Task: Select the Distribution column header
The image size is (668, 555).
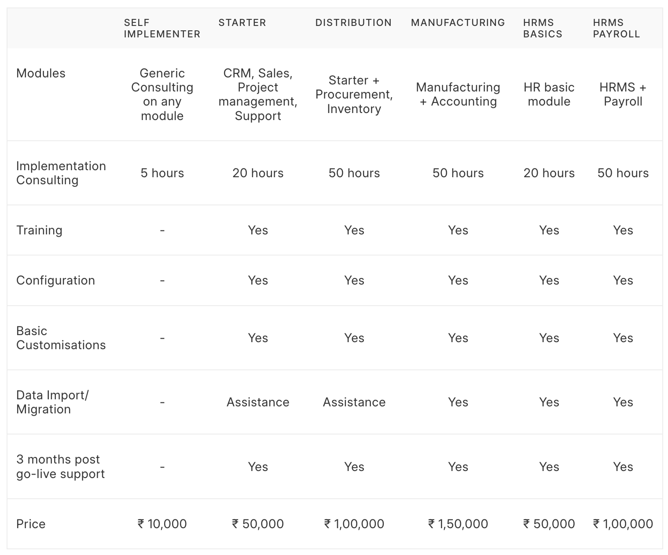Action: tap(353, 22)
